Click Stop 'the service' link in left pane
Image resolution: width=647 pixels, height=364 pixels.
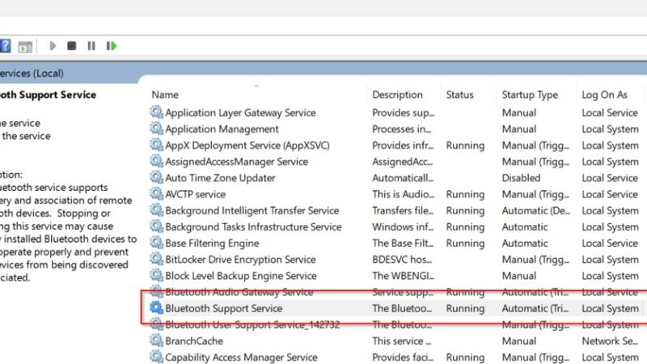pyautogui.click(x=20, y=123)
